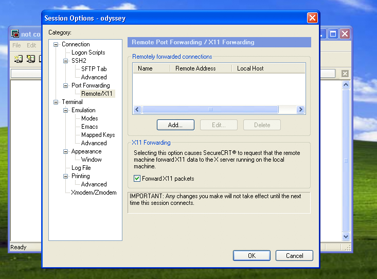Confirm settings with OK button

point(252,256)
